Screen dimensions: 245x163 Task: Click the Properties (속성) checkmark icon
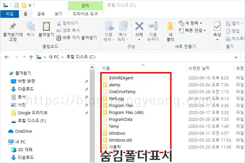[x=217, y=26]
